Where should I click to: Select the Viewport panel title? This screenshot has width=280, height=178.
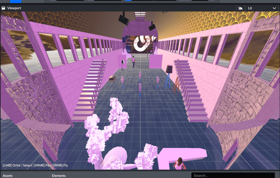tap(14, 8)
